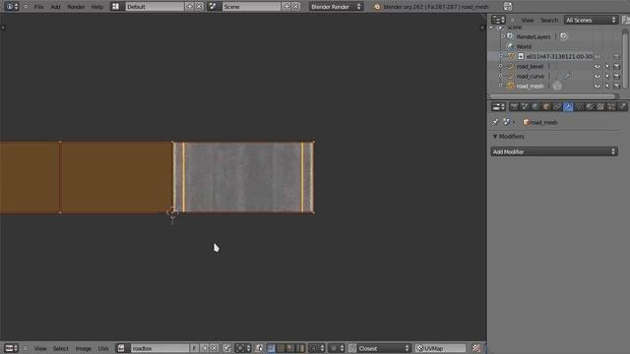
Task: Open the outliner editor type selector
Action: coord(498,20)
